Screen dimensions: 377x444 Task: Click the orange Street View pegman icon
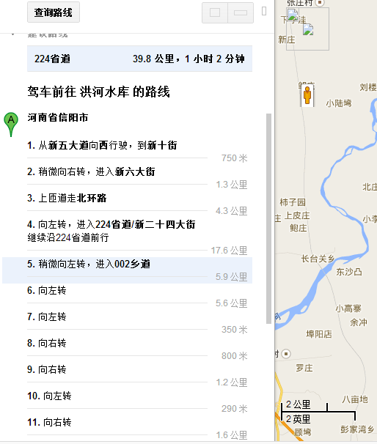click(307, 95)
